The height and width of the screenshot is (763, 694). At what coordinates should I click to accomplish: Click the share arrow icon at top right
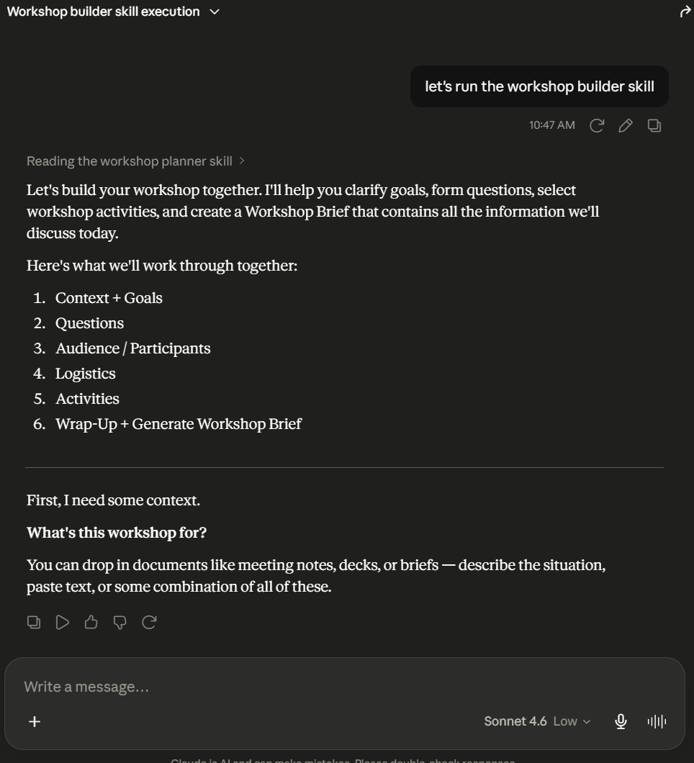(685, 12)
